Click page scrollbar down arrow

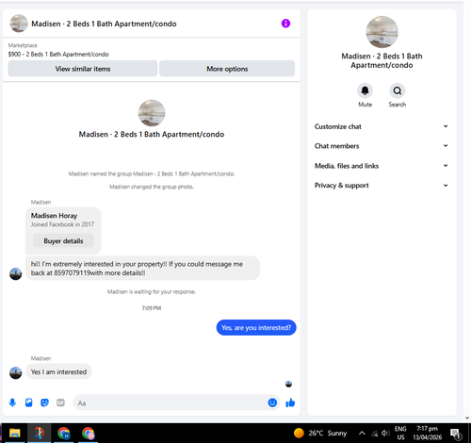[x=467, y=418]
